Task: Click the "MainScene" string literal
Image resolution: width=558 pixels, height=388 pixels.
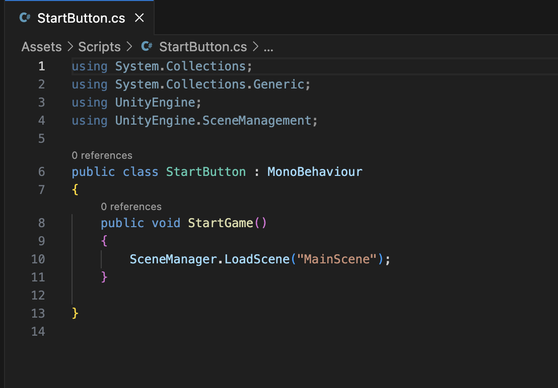Action: (x=336, y=259)
